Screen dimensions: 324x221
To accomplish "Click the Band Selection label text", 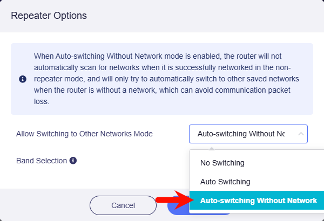I will point(42,161).
